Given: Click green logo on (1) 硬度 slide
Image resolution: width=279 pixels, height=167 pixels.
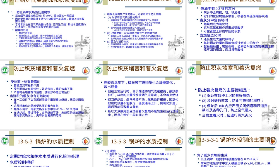Looking at the screenshot, I should point(98,141).
